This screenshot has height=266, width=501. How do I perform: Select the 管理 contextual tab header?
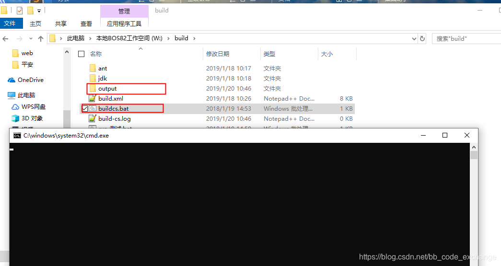coord(124,11)
